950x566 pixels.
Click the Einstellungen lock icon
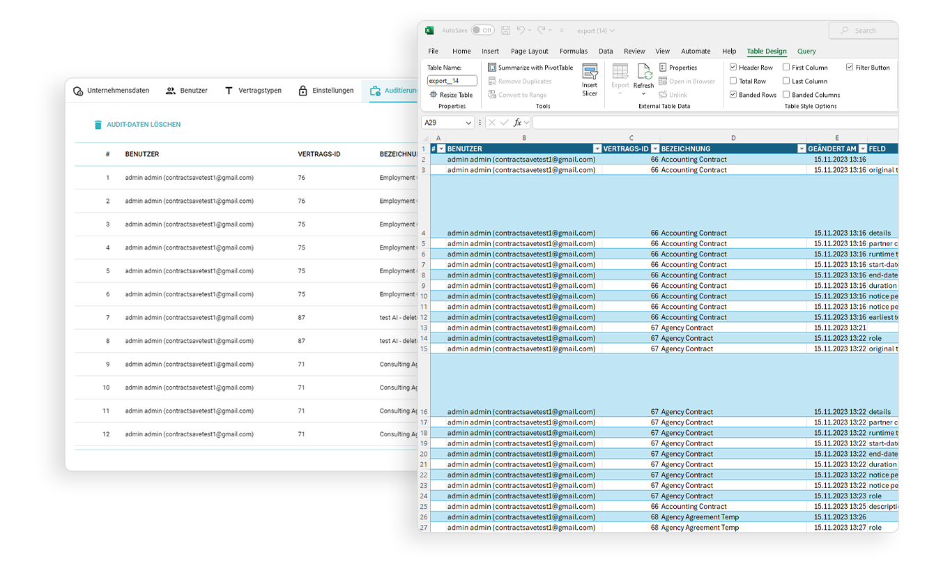[302, 91]
